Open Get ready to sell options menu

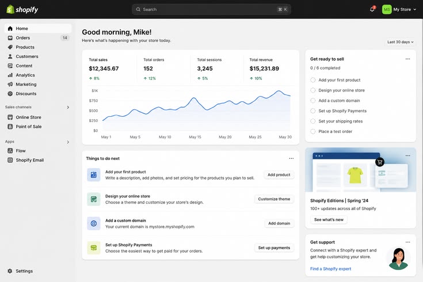tap(407, 59)
